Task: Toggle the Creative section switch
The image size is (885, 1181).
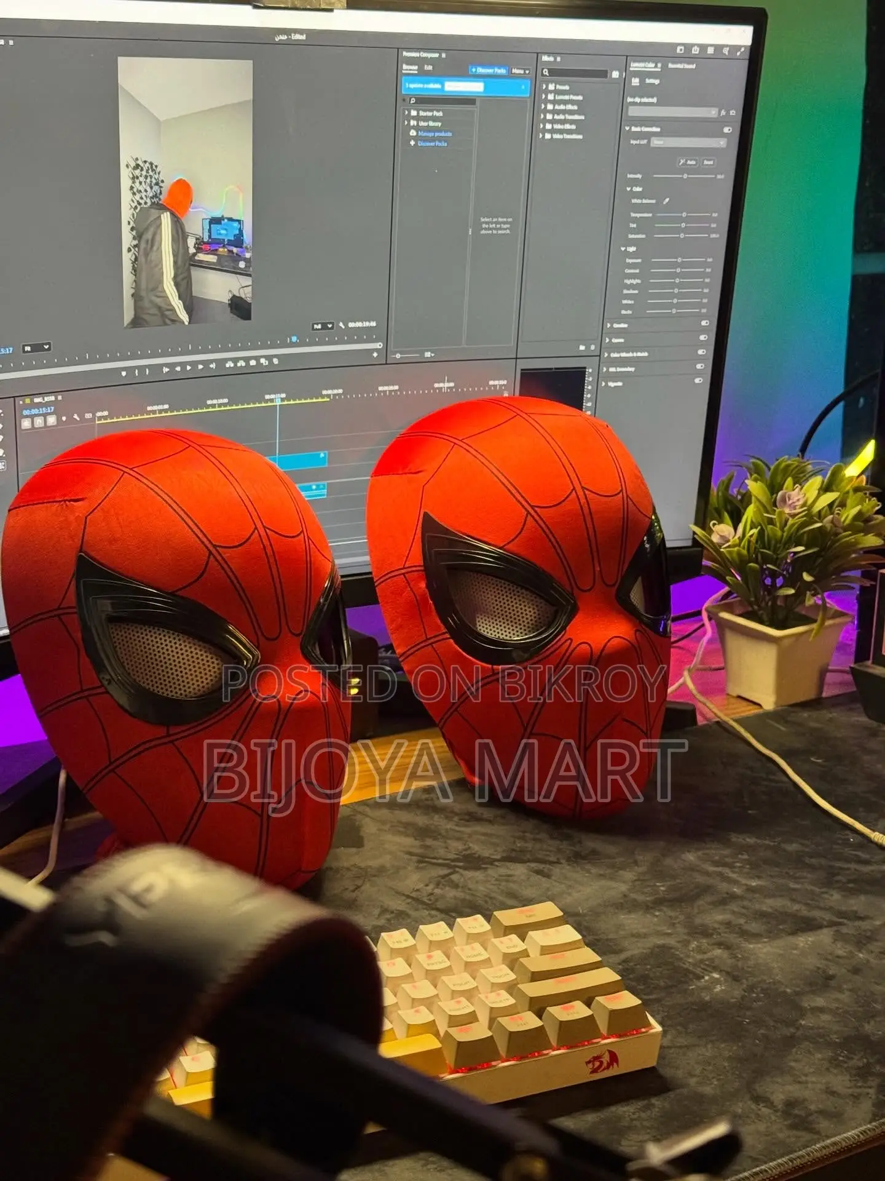Action: (705, 323)
